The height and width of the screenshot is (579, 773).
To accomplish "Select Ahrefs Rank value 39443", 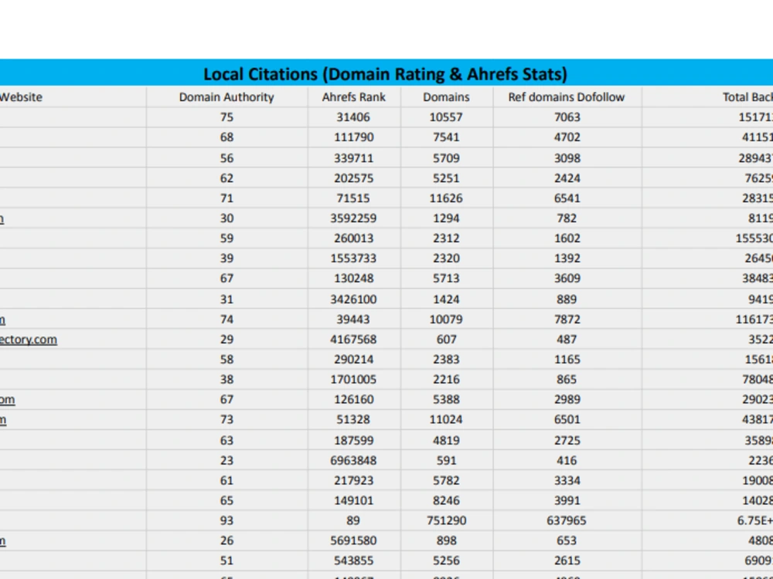I will click(353, 320).
